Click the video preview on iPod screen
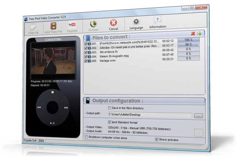 (x=53, y=61)
